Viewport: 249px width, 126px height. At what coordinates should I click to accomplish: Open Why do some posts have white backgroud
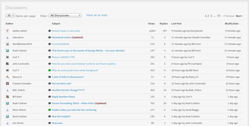75,70
